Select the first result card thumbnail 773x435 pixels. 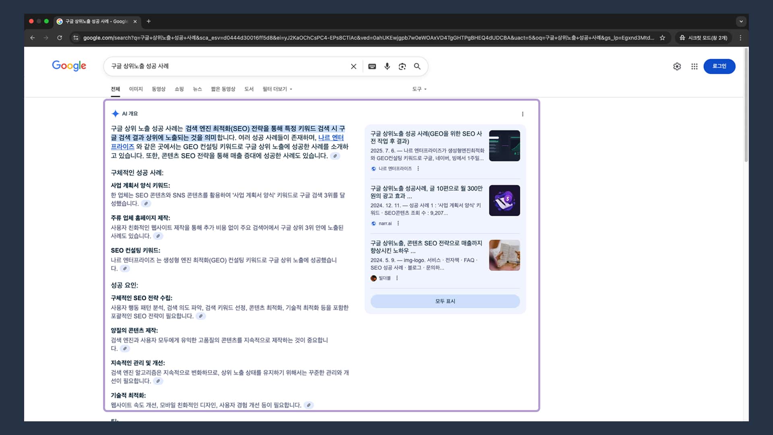point(504,146)
